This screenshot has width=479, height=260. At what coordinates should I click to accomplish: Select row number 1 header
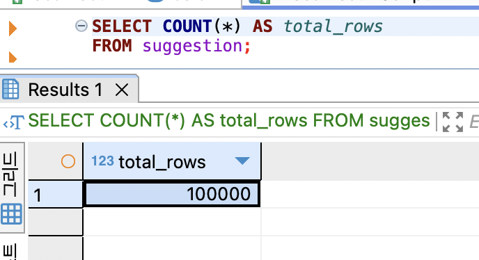pos(55,195)
